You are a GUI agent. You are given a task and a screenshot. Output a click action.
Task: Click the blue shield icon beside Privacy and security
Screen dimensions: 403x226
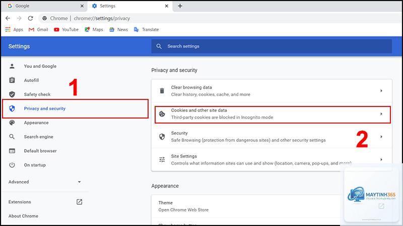pyautogui.click(x=12, y=108)
